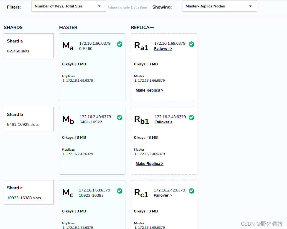Click green checkmark on Mb master node
The image size is (287, 229).
120,118
